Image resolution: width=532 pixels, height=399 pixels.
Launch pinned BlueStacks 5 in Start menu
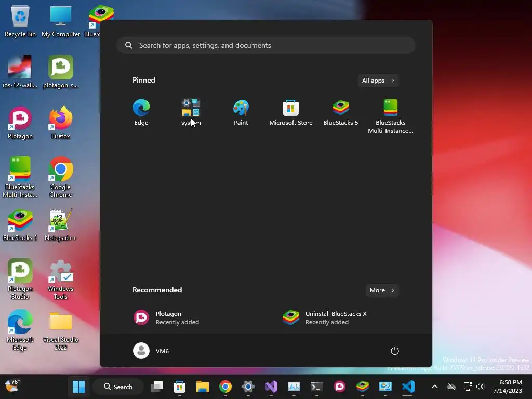coord(341,113)
